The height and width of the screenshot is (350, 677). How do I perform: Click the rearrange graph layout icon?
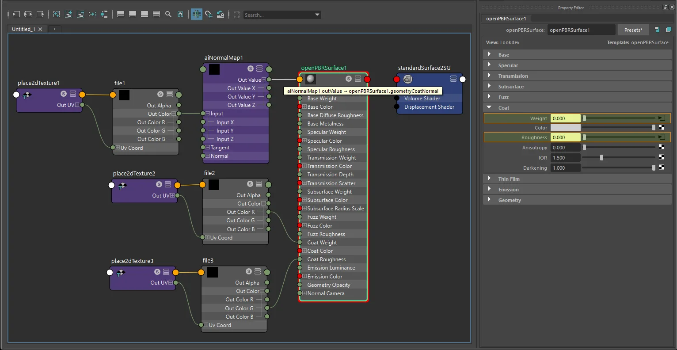(92, 14)
